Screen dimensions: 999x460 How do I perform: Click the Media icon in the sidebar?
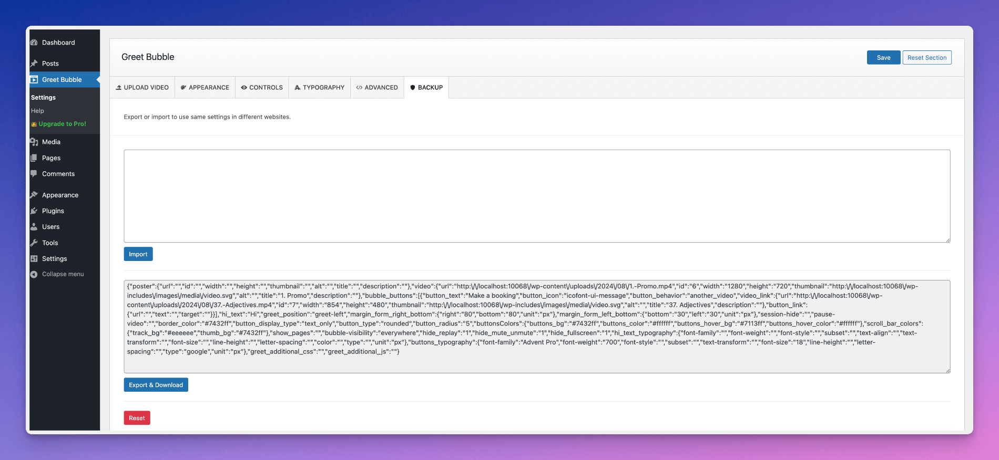pyautogui.click(x=34, y=142)
